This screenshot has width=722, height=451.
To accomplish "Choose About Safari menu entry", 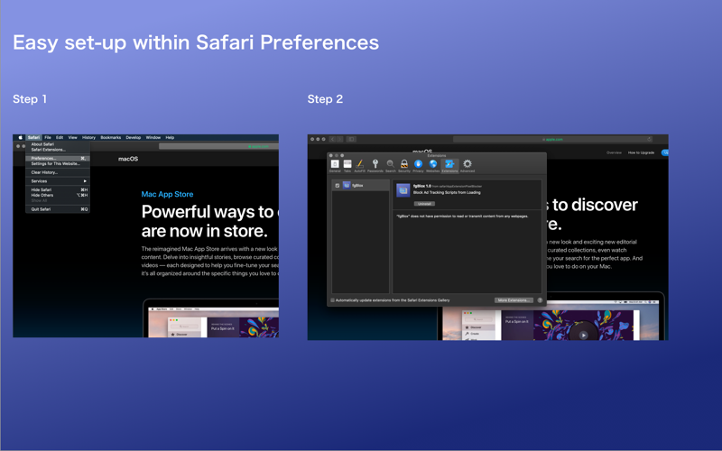I will click(58, 144).
